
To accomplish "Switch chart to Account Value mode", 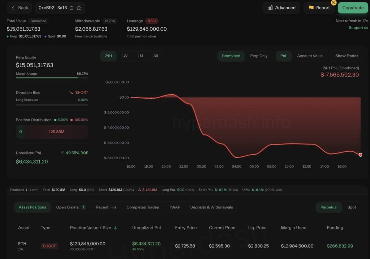I will point(310,56).
